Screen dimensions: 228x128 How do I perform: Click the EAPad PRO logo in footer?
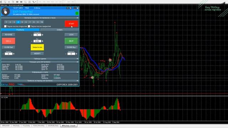pyautogui.click(x=8, y=85)
